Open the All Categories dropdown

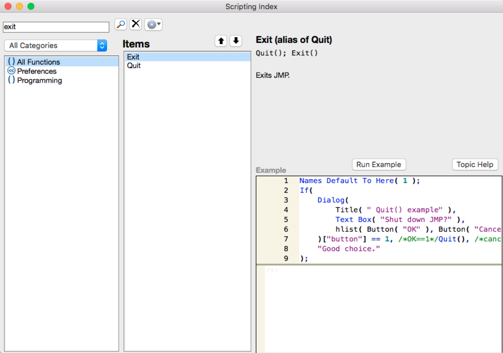pos(56,45)
